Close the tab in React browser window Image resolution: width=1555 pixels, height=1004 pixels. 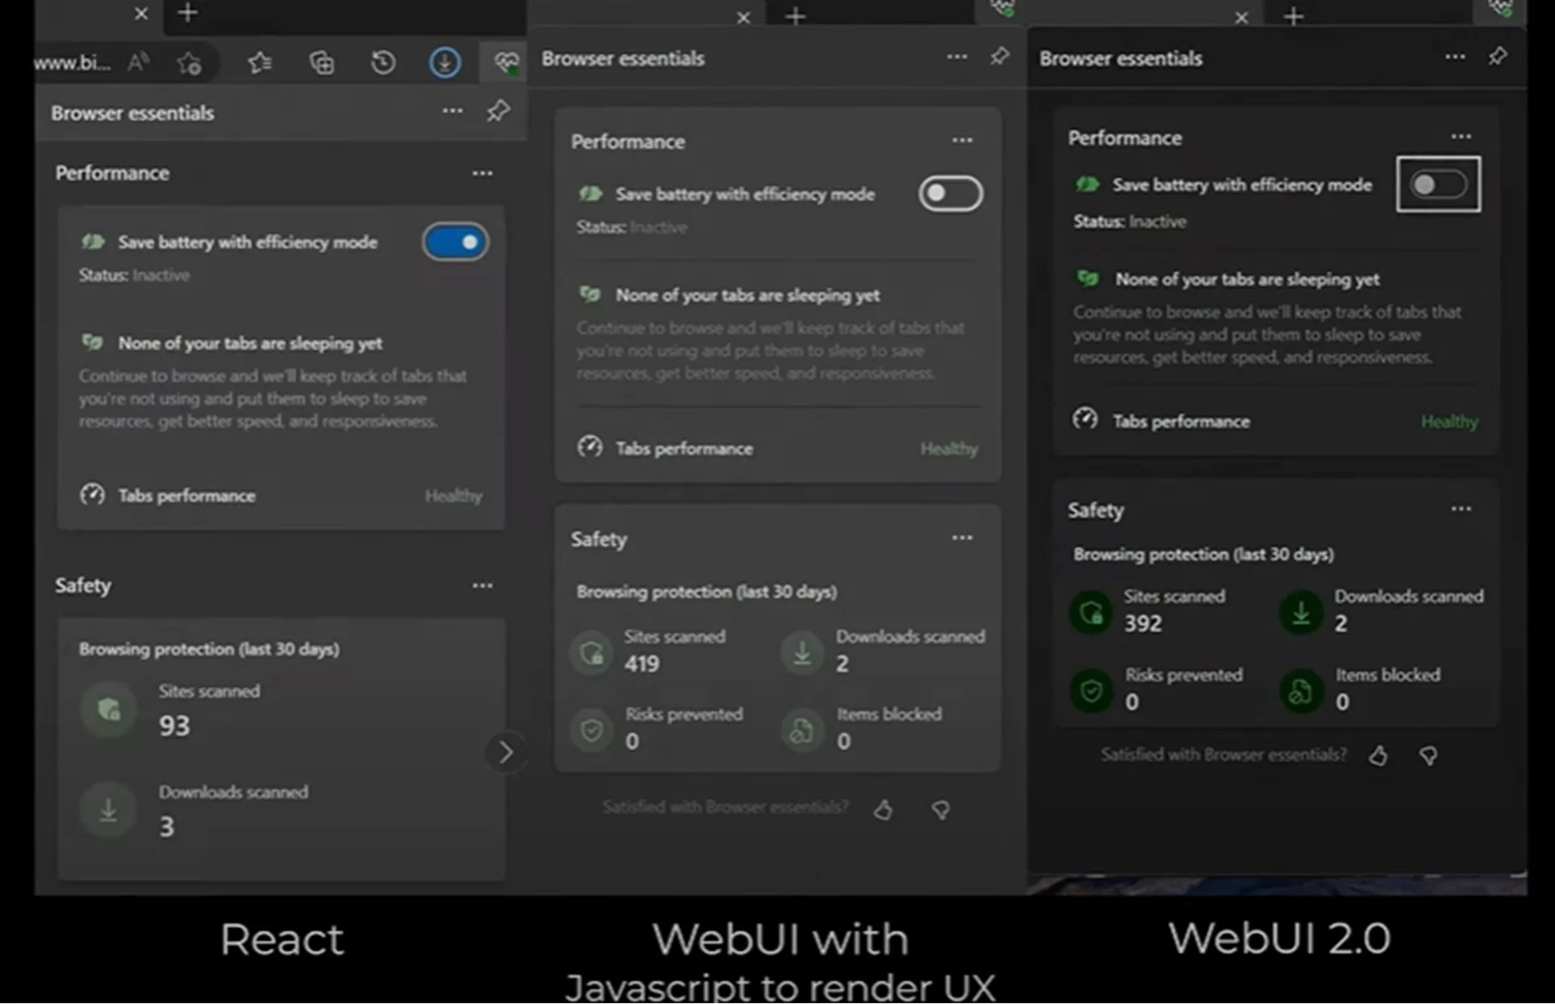coord(141,13)
